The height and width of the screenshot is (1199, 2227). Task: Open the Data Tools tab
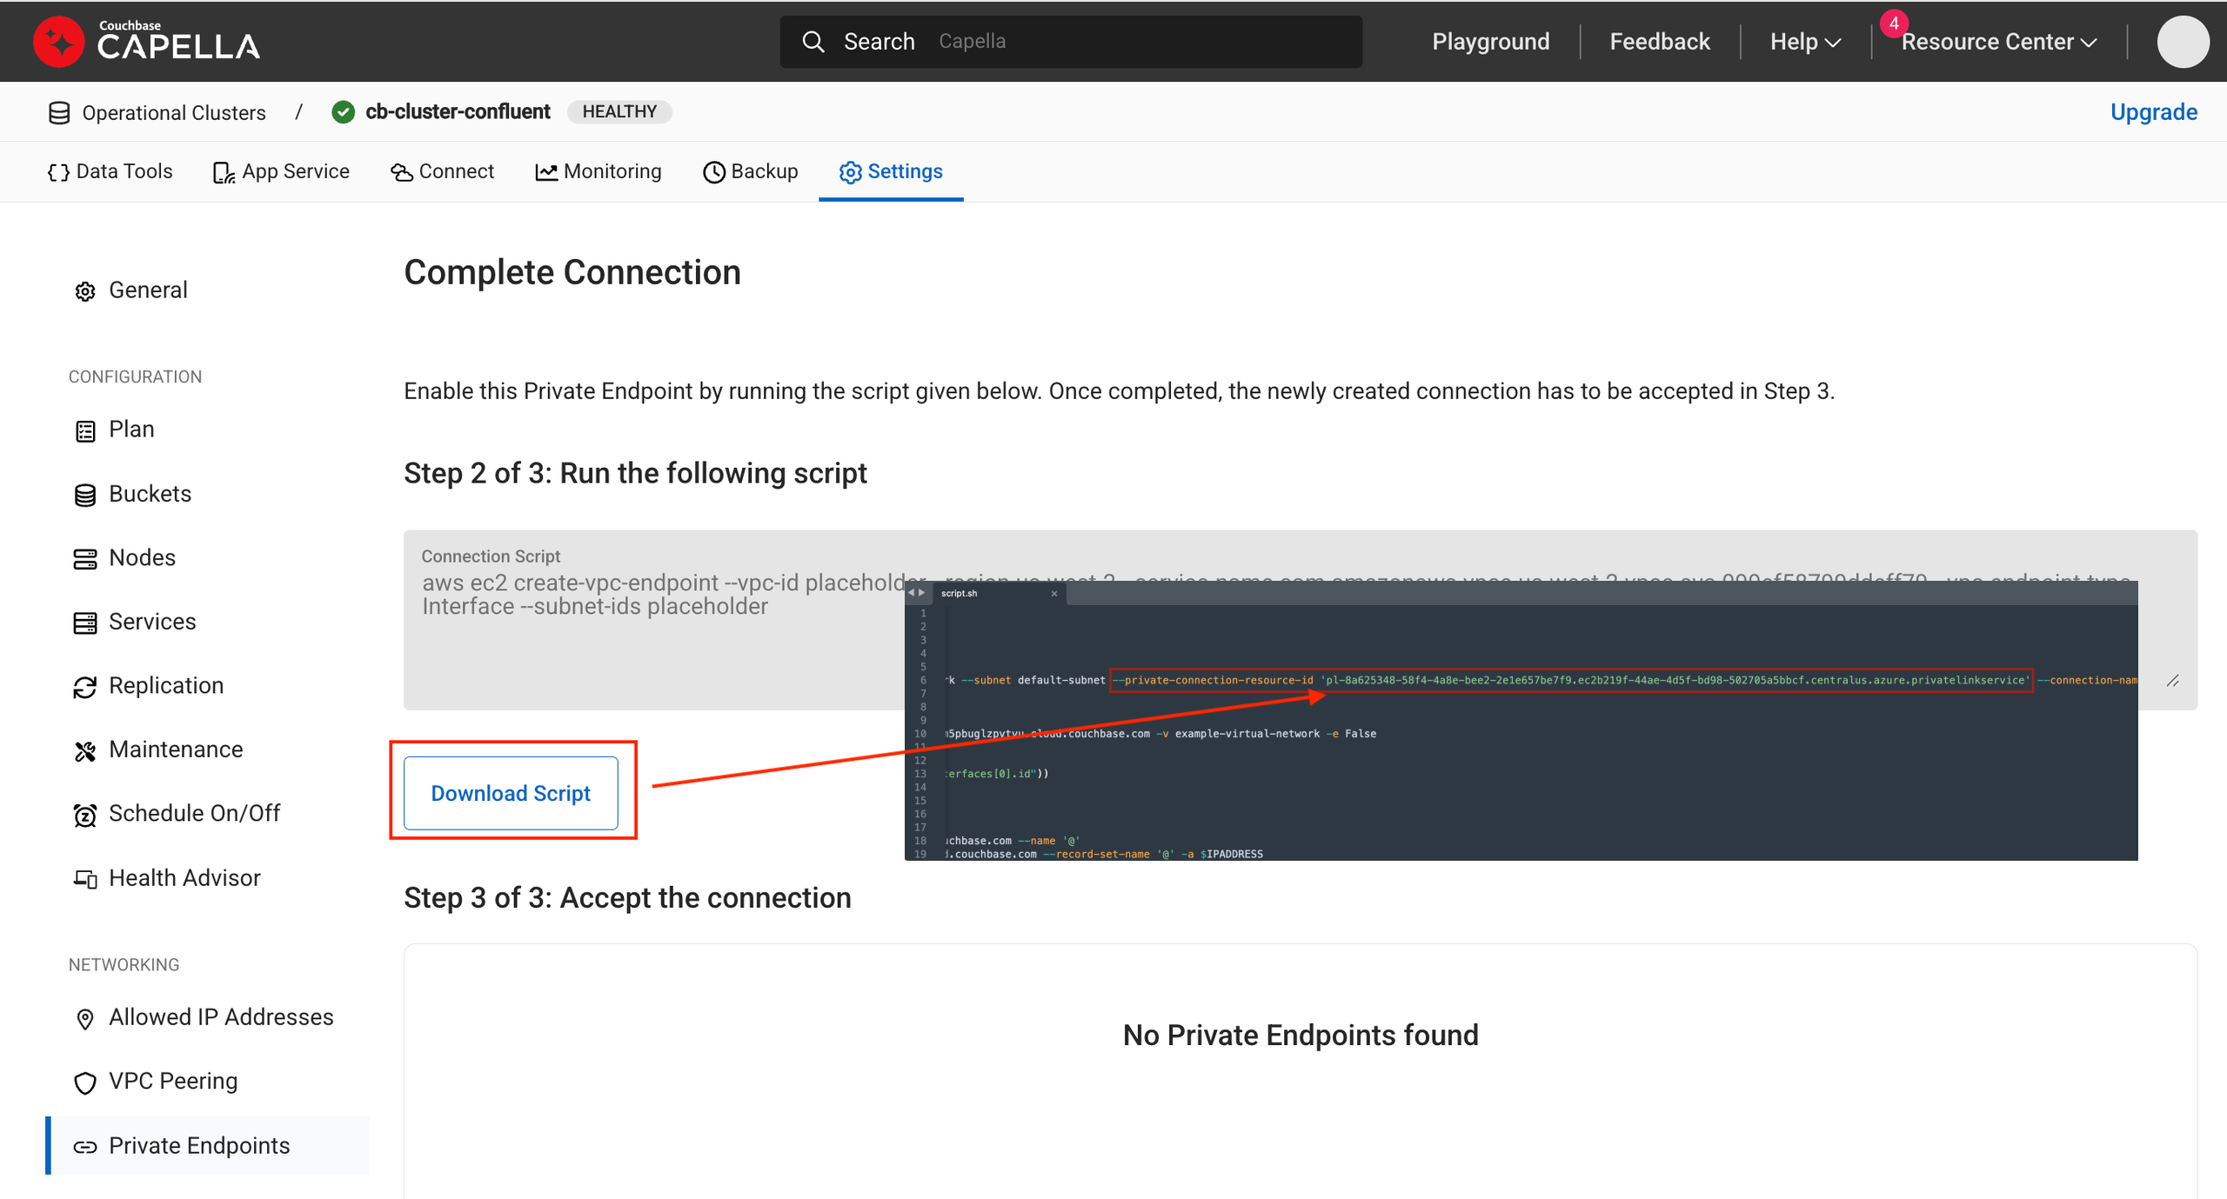[x=110, y=171]
